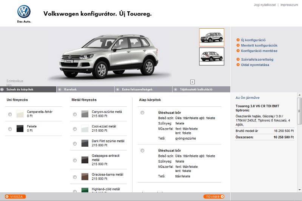Click the arrow icon beside Oldal nyomtatása
The width and height of the screenshot is (302, 201).
pos(238,65)
